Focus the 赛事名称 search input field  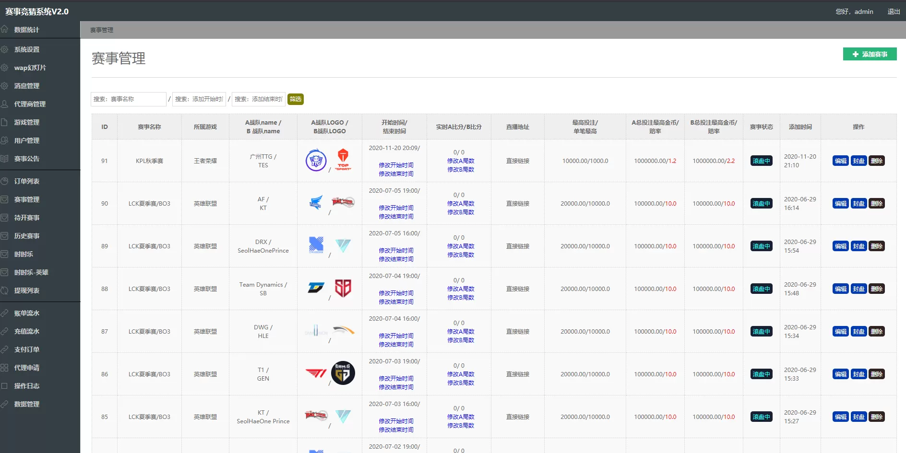pos(128,99)
